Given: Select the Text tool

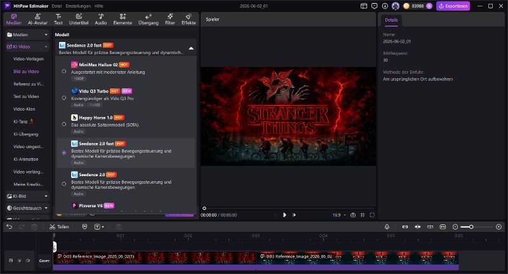Looking at the screenshot, I should pos(58,20).
